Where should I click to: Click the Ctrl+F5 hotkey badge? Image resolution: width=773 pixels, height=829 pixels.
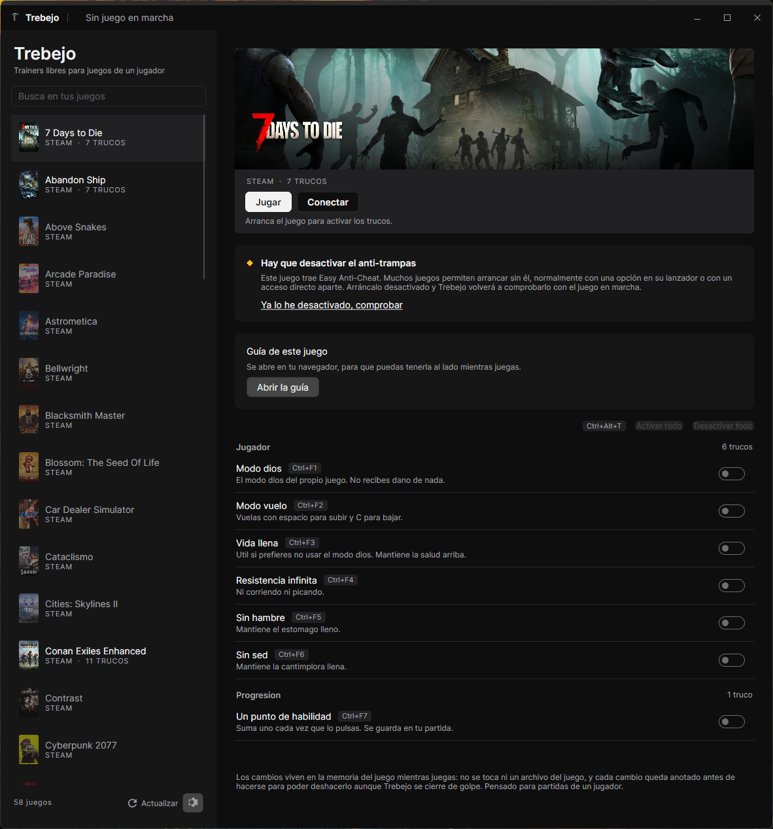(x=308, y=618)
